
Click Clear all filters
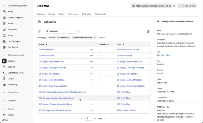point(101,38)
